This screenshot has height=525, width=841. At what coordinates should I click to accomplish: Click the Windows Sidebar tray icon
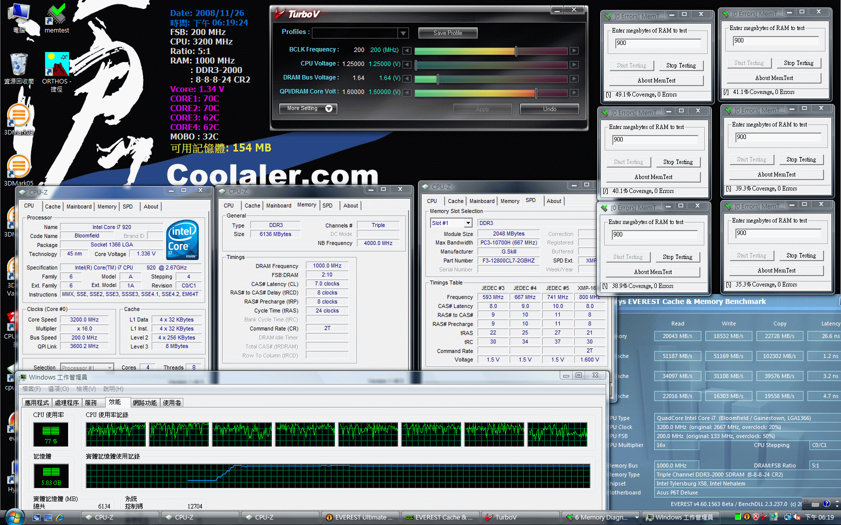point(774,516)
